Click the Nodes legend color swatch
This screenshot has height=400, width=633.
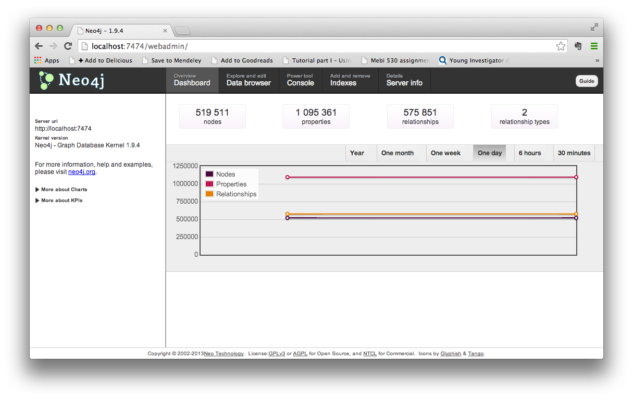pyautogui.click(x=209, y=174)
